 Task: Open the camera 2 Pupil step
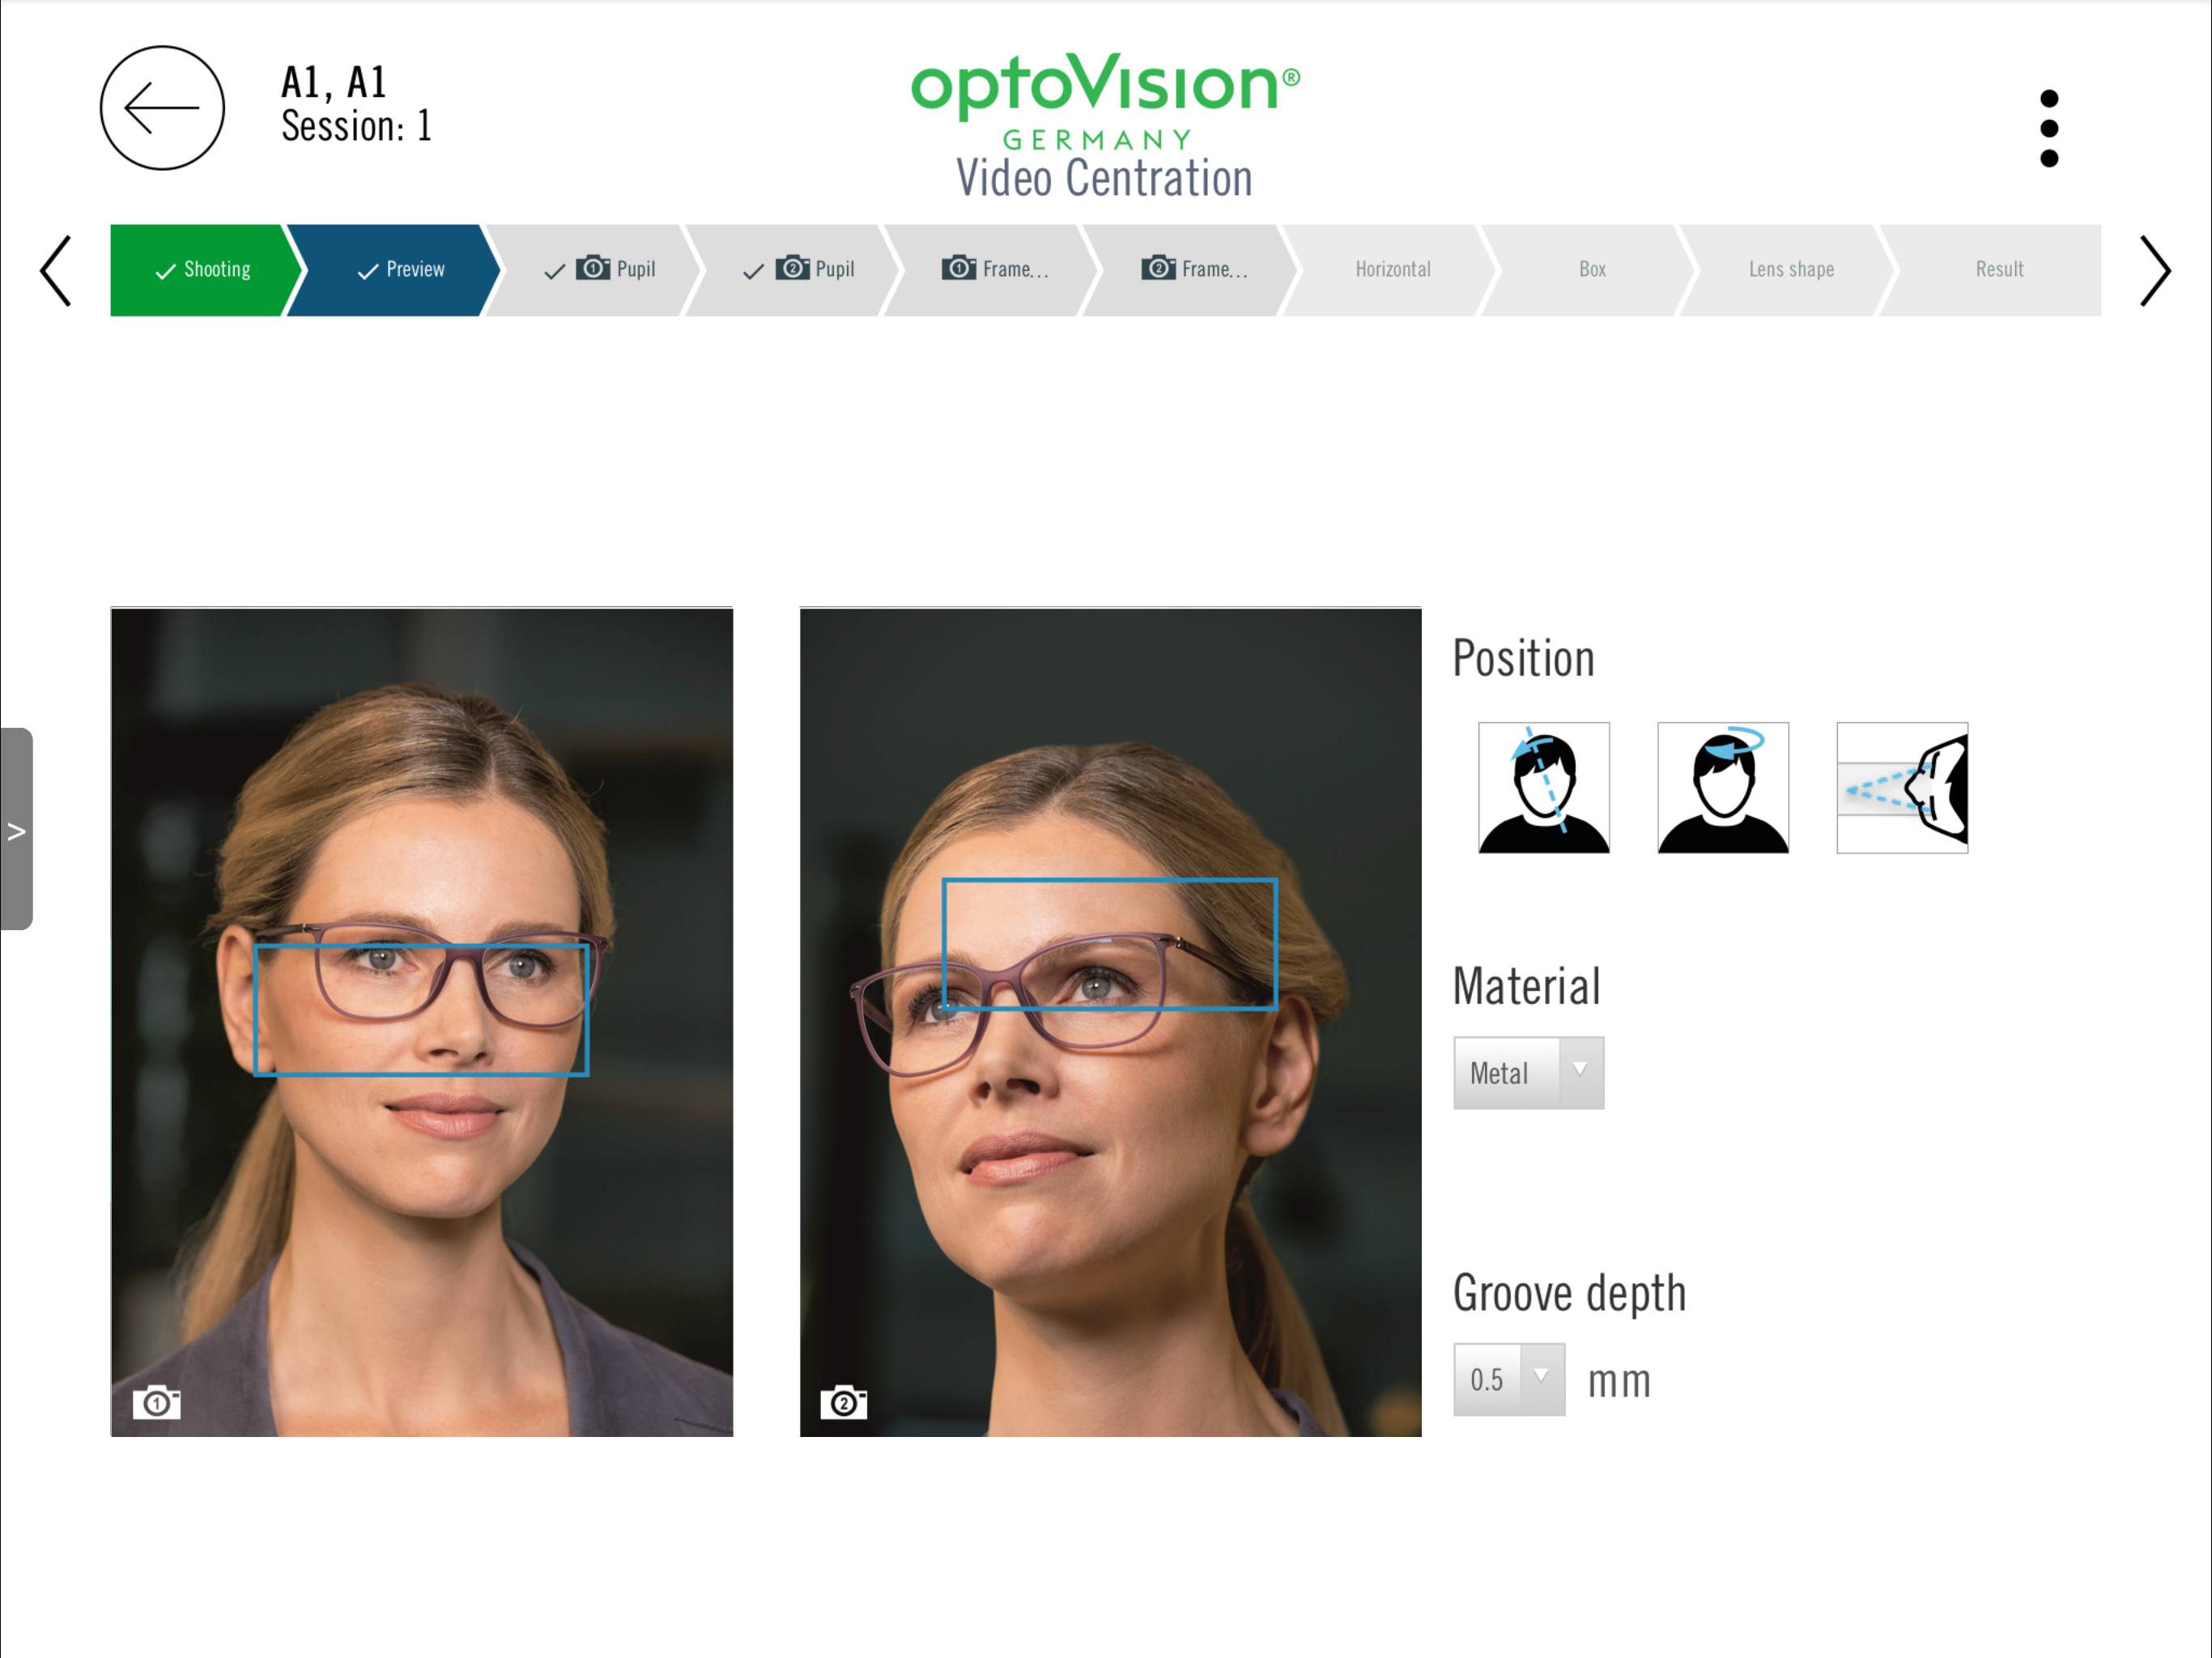(796, 270)
